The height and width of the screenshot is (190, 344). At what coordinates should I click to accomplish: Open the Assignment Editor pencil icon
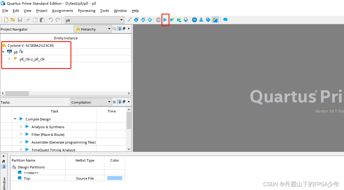click(129, 20)
